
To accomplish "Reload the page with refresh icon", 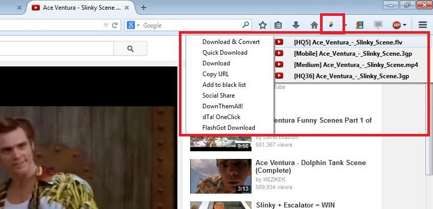I will click(115, 26).
